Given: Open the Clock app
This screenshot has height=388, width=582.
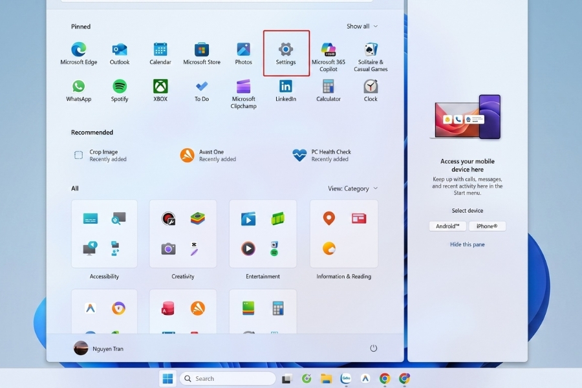Looking at the screenshot, I should click(x=371, y=91).
